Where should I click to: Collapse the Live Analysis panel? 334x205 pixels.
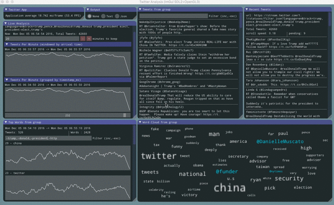pos(5,23)
